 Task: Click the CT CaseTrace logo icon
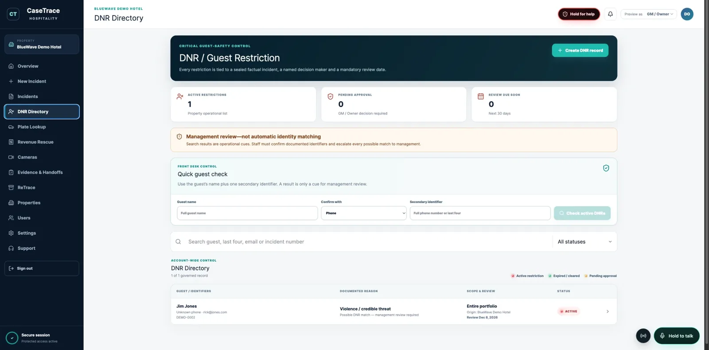coord(13,14)
